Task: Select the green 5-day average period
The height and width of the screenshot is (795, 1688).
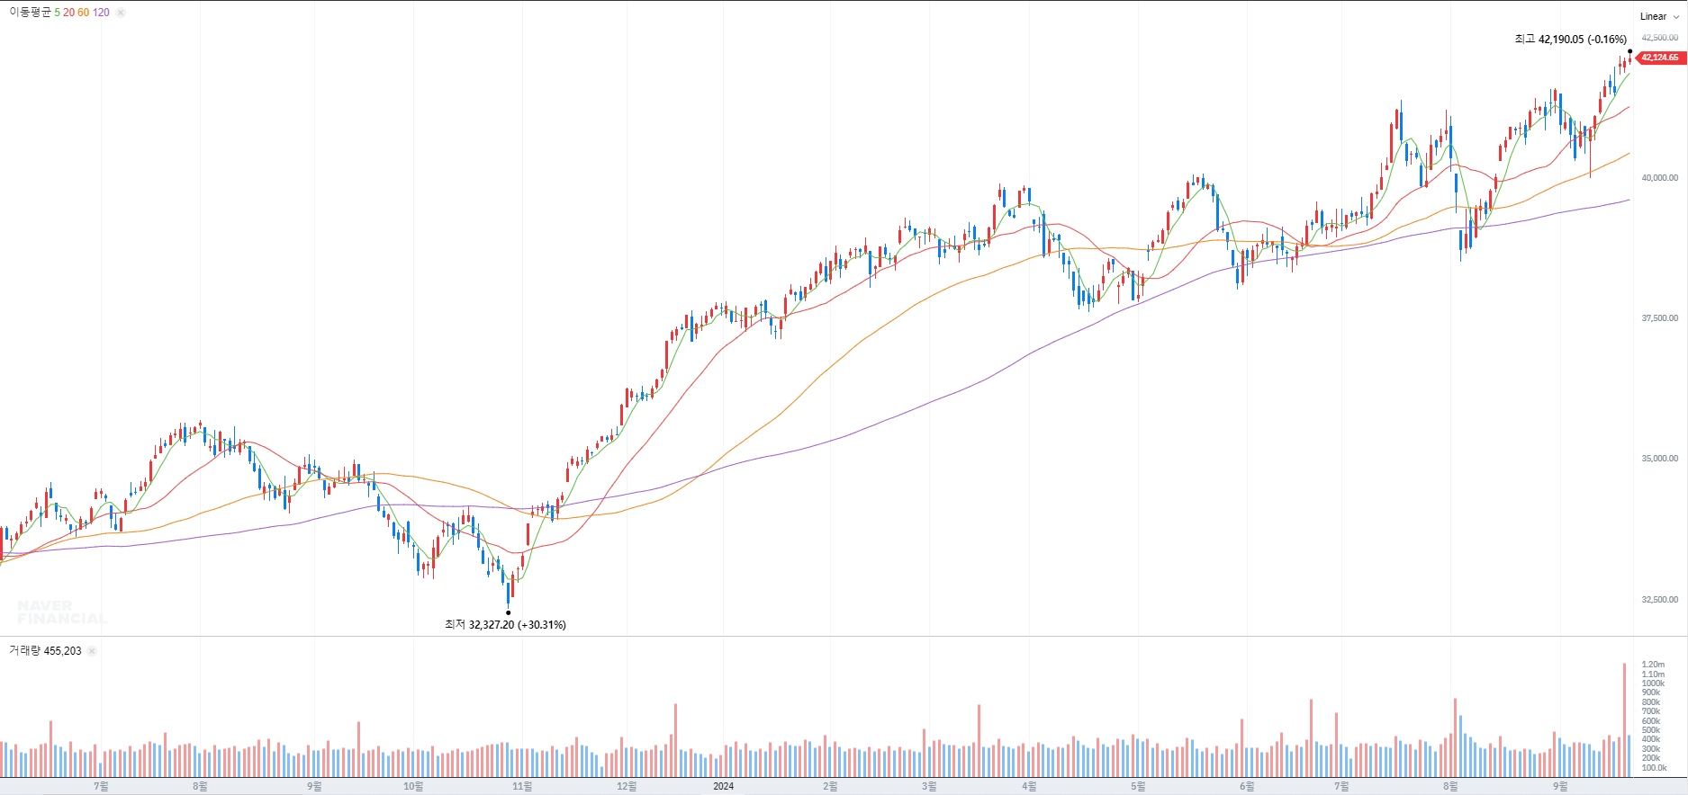Action: point(57,13)
